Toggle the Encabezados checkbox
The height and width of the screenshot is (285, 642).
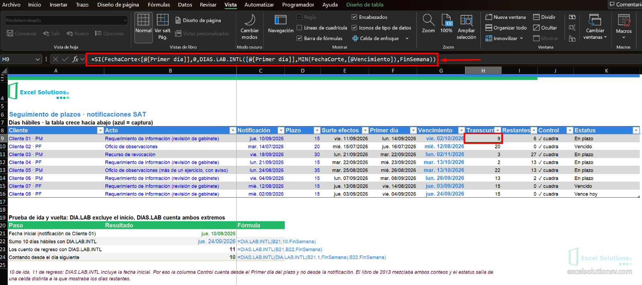354,17
